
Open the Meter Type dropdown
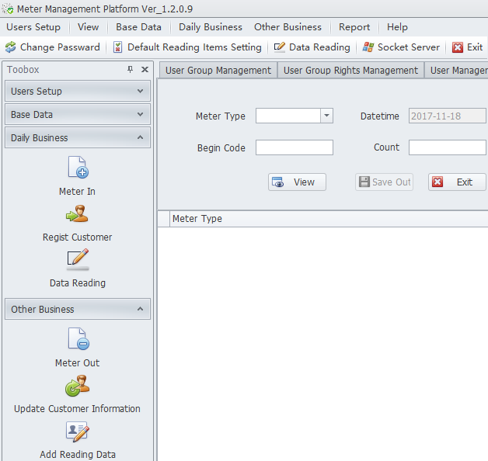pyautogui.click(x=326, y=116)
